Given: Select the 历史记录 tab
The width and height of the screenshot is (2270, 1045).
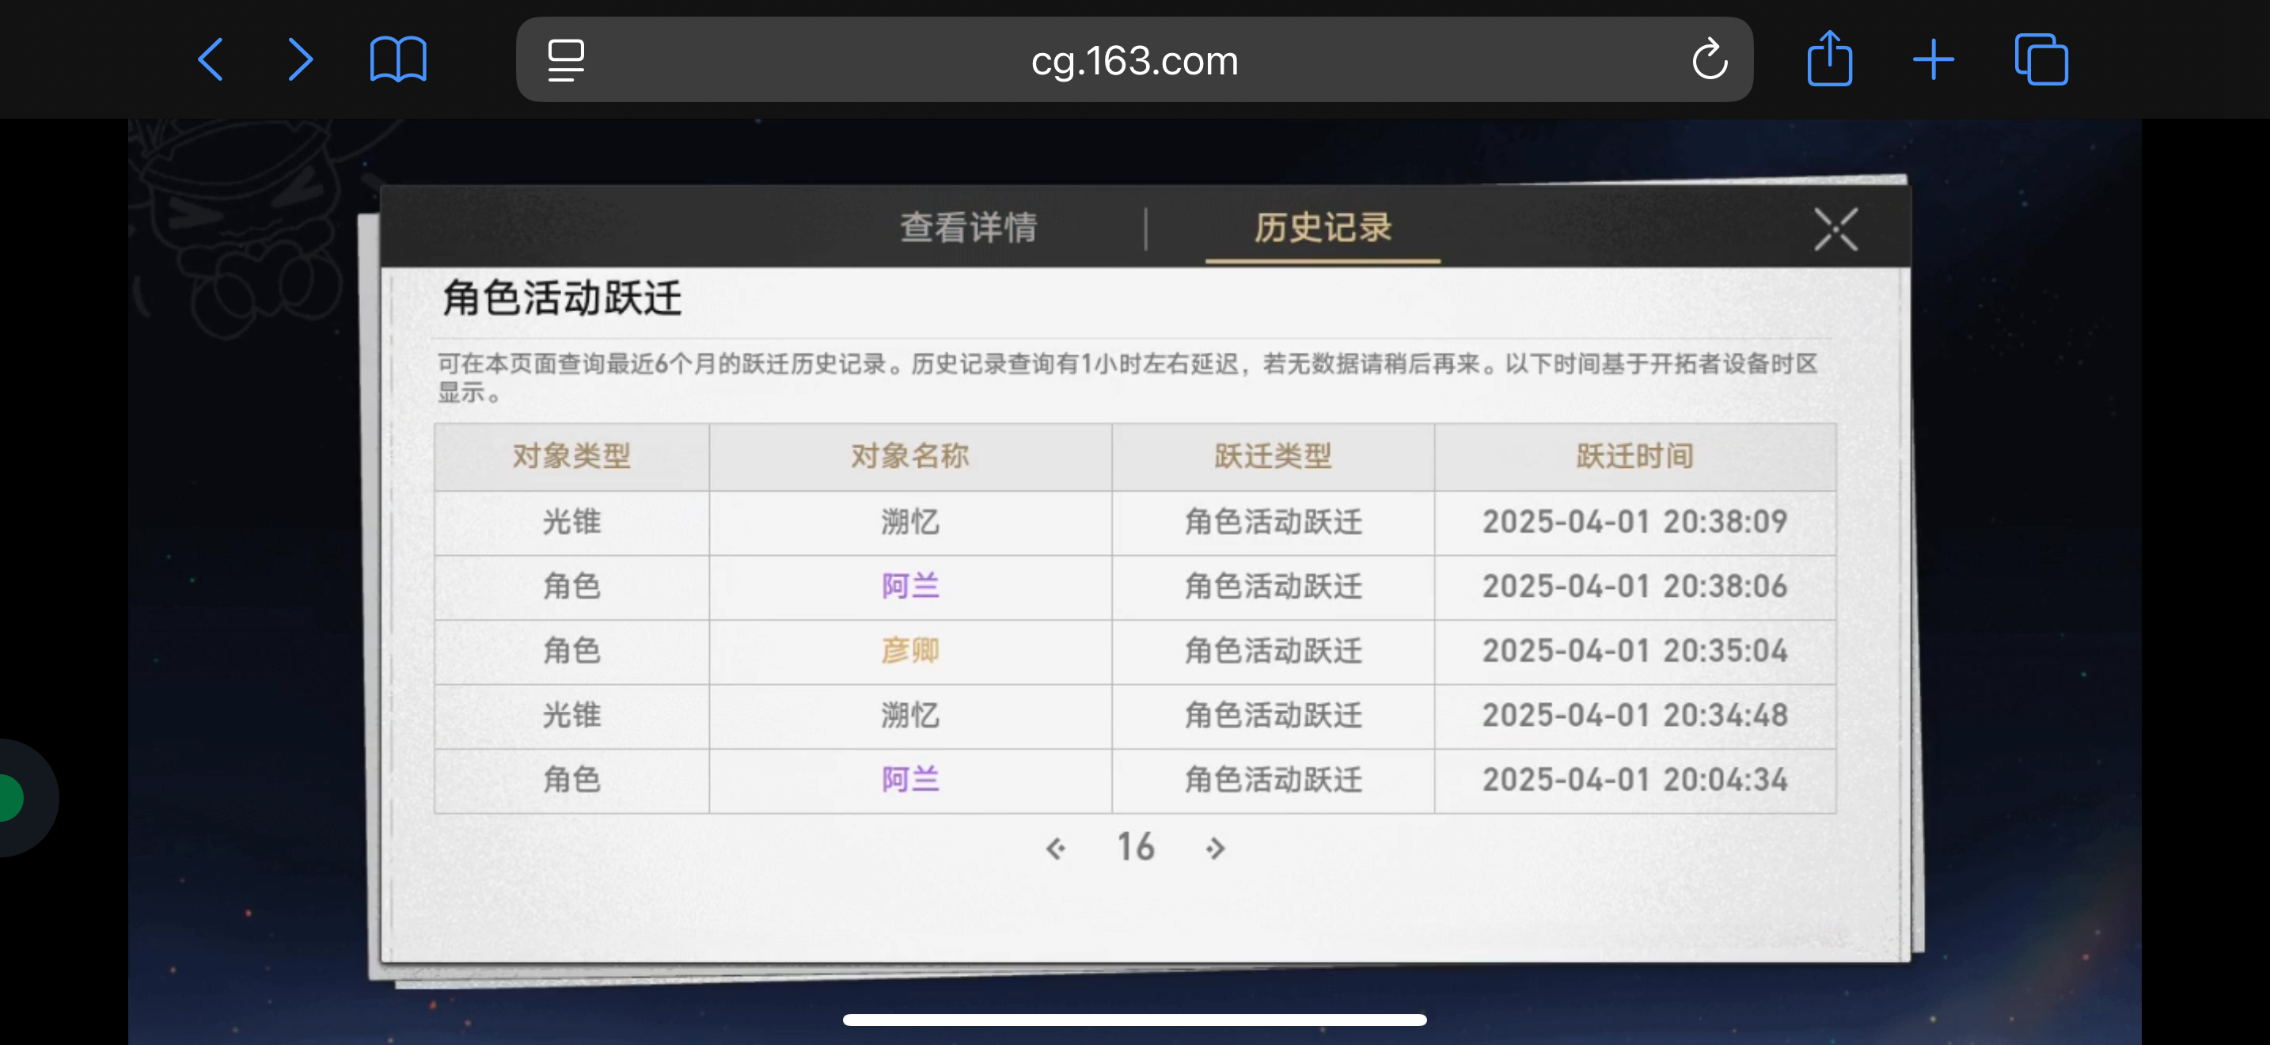Looking at the screenshot, I should [x=1323, y=227].
